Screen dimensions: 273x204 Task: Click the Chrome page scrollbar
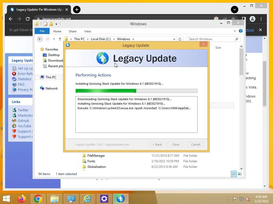click(265, 83)
